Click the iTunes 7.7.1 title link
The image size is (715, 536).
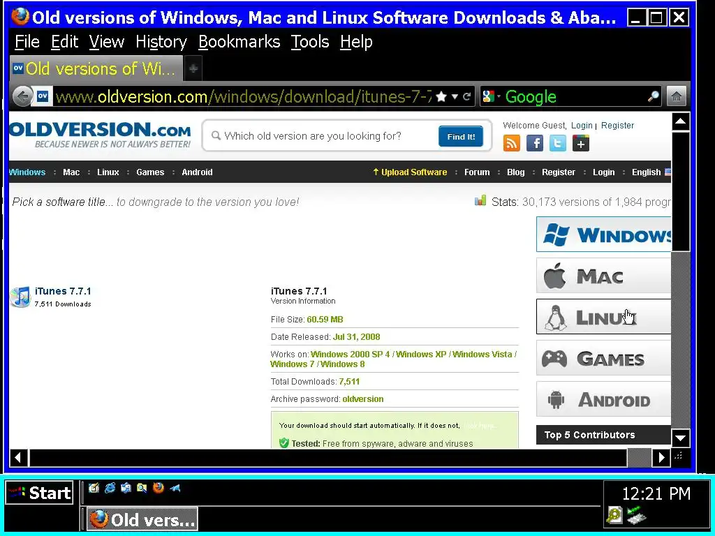pyautogui.click(x=63, y=291)
